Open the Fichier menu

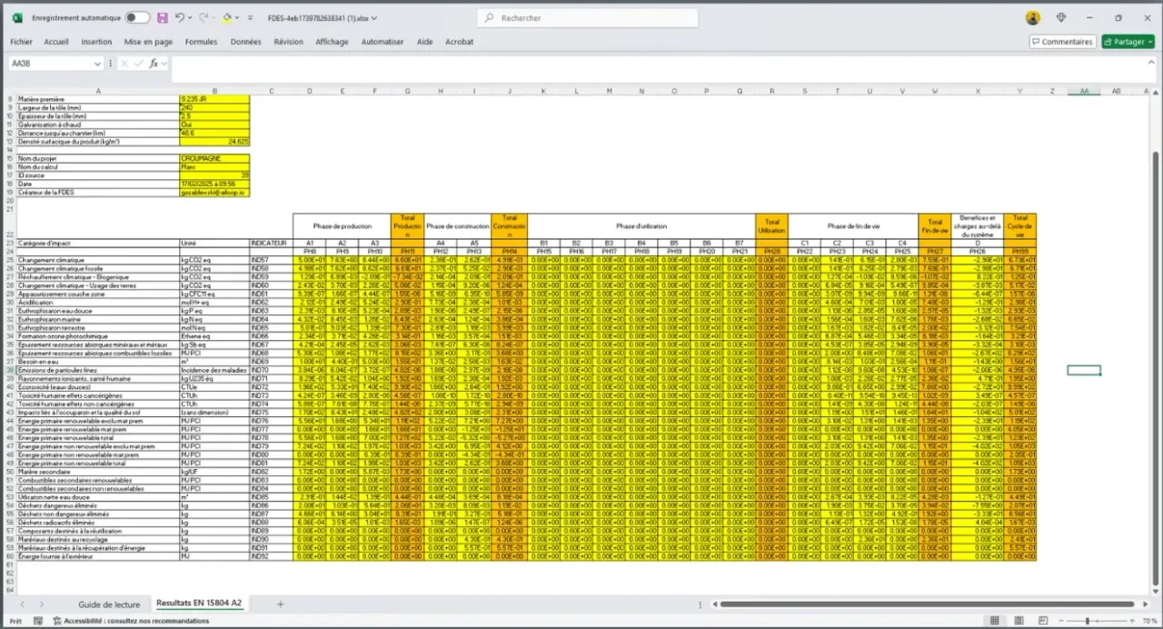(21, 42)
